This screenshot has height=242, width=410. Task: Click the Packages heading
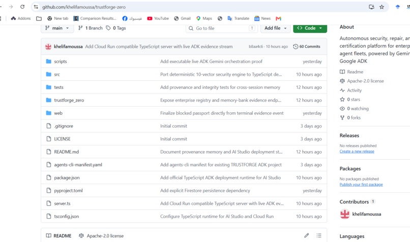(x=350, y=169)
